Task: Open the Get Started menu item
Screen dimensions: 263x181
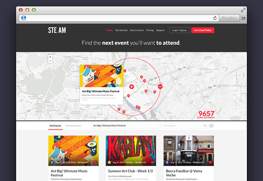Action: tap(121, 30)
